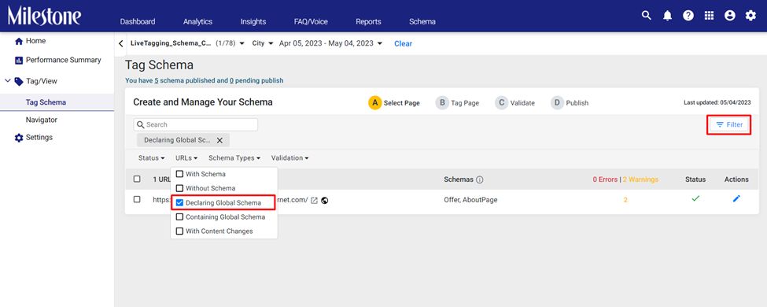Open the top bar settings gear

(750, 16)
